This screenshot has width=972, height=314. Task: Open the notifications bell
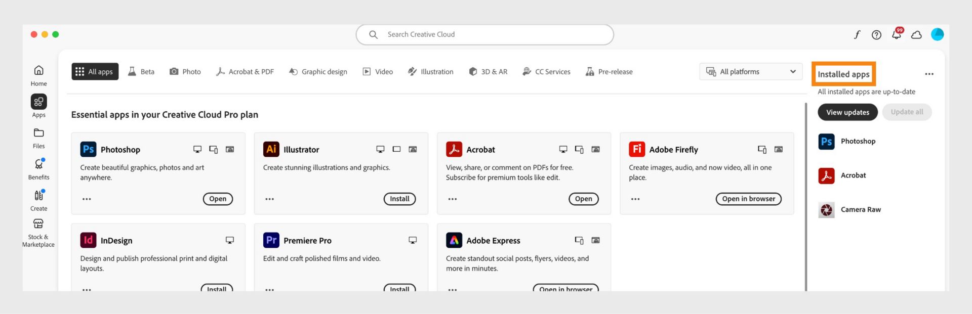897,34
